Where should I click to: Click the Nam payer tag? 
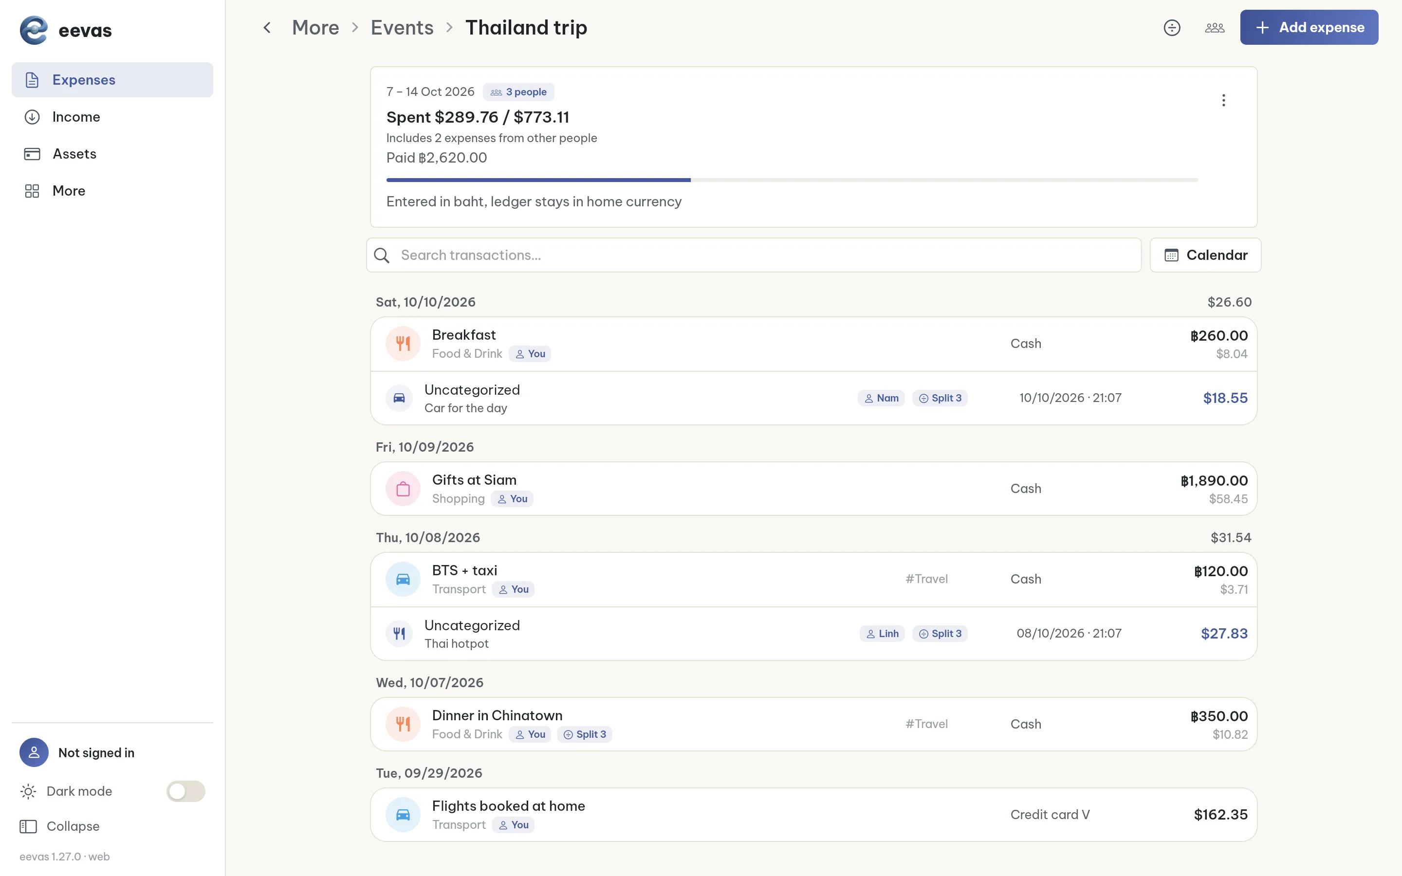tap(881, 398)
